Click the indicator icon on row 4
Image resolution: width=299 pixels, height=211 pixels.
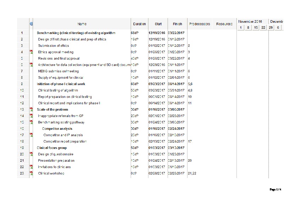31,52
